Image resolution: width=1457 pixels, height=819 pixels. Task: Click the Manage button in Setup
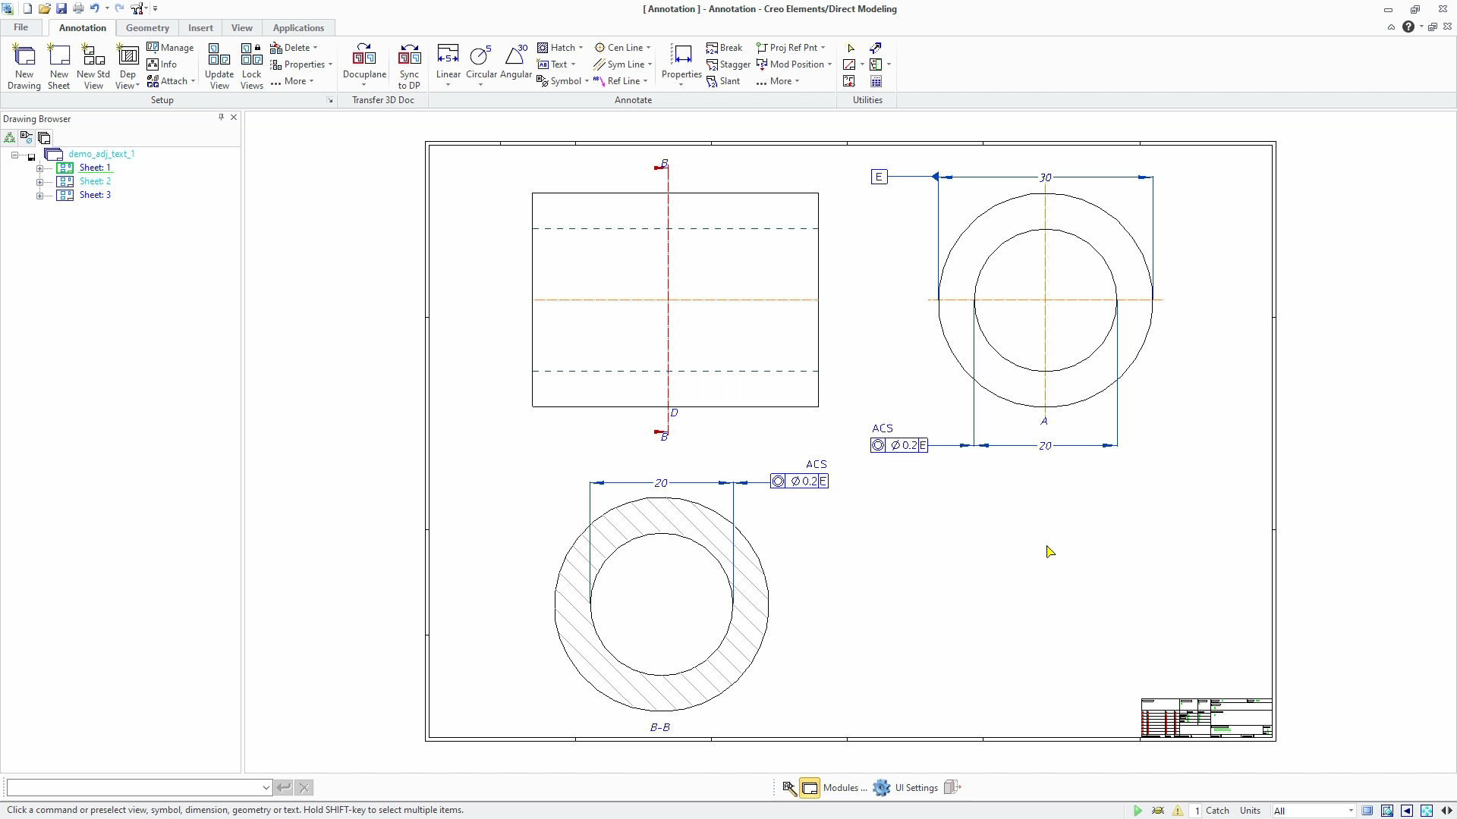(170, 48)
